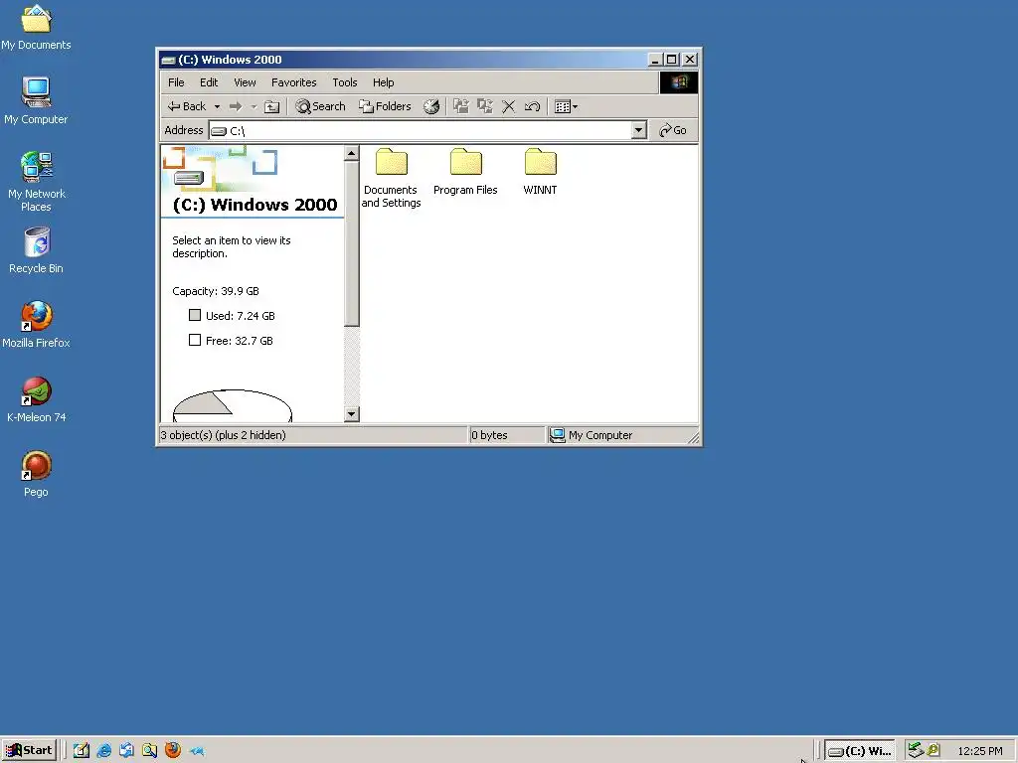Open the Back history dropdown arrow

point(217,106)
